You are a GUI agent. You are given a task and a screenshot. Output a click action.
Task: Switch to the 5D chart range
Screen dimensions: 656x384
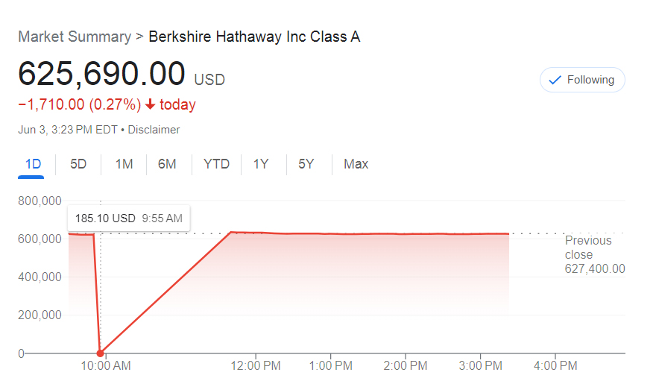pyautogui.click(x=78, y=164)
